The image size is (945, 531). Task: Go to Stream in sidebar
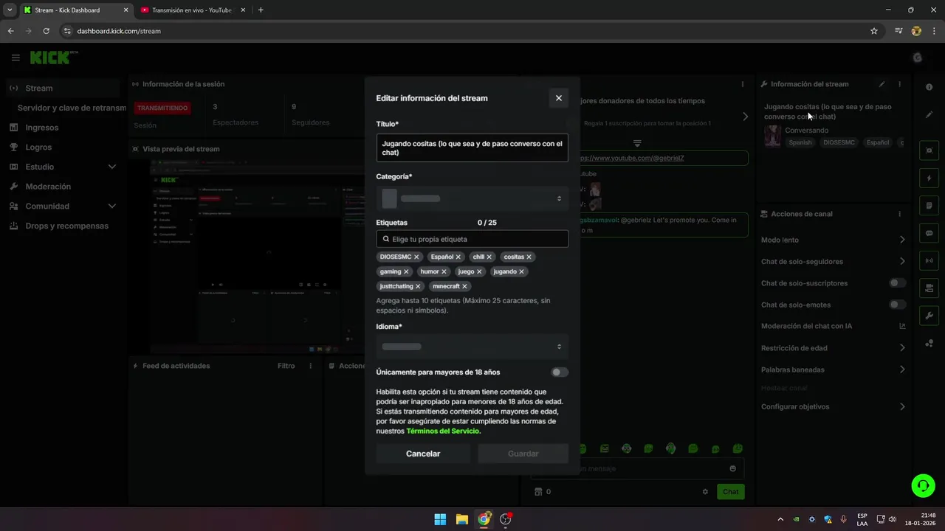pos(63,88)
